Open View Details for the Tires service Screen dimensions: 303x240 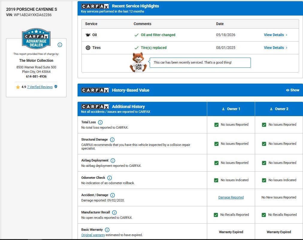pos(275,48)
